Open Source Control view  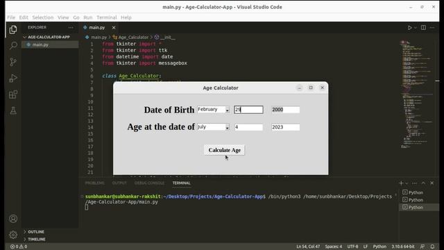click(x=13, y=62)
